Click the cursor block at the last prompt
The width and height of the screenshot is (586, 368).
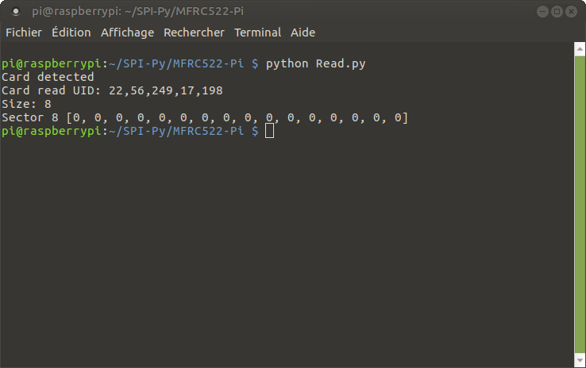coord(270,132)
